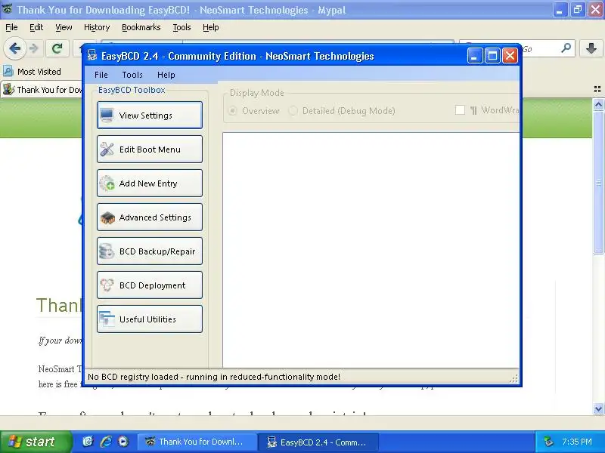This screenshot has height=453, width=605.
Task: Open the Windows Start menu
Action: (36, 442)
